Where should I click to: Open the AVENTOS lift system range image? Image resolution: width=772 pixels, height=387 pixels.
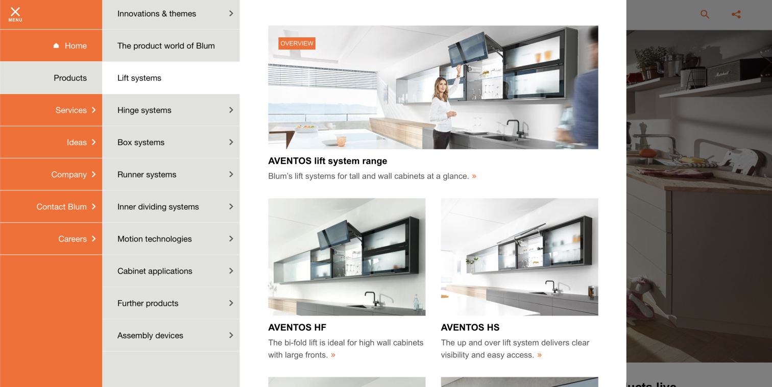[x=433, y=87]
